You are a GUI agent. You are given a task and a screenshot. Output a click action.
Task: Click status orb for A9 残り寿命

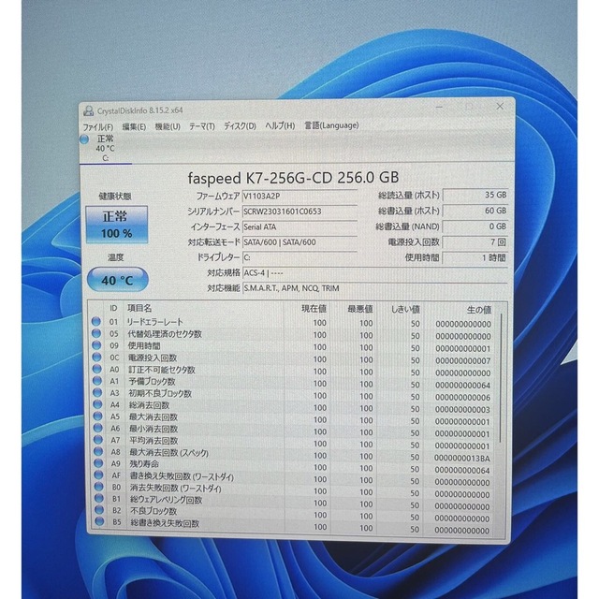pos(98,463)
